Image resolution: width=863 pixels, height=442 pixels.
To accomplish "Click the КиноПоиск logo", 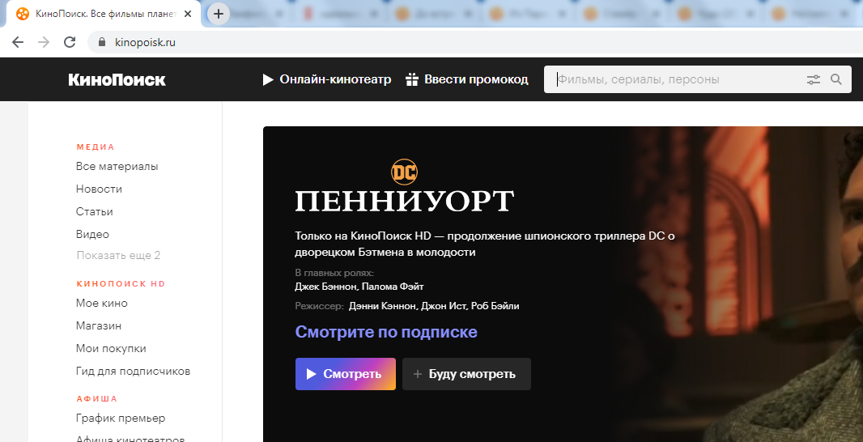I will 117,80.
